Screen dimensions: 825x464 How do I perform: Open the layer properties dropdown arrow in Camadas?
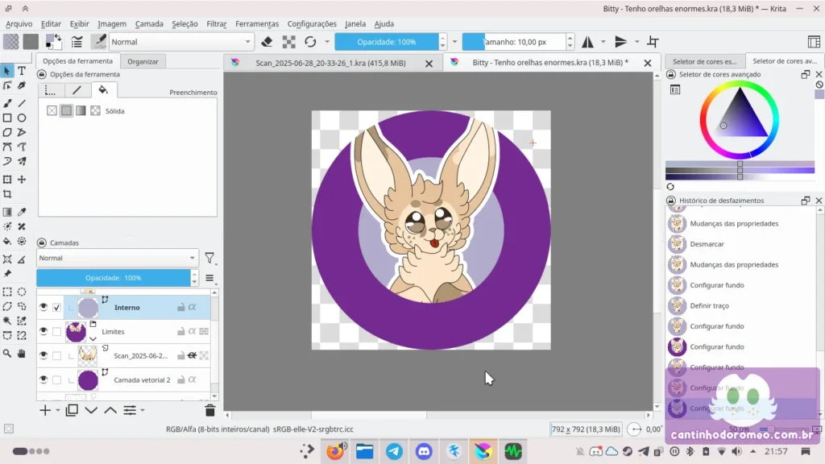pyautogui.click(x=143, y=410)
